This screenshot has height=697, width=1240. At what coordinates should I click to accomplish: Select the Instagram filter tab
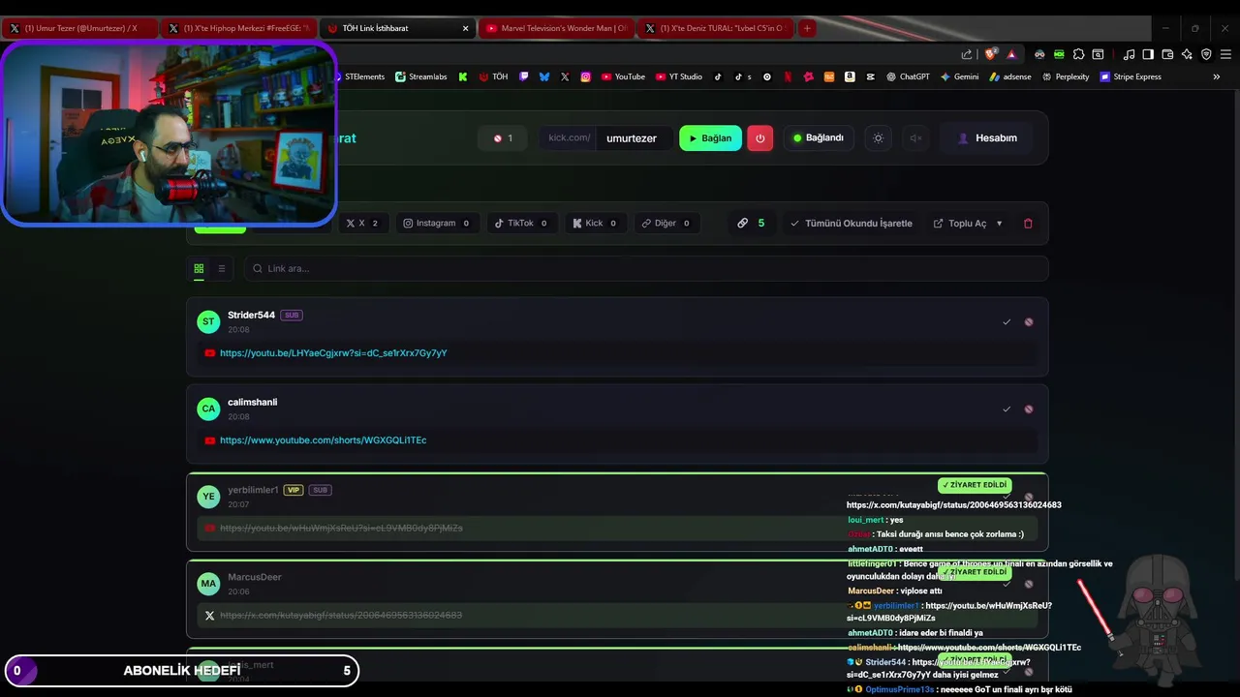[x=436, y=223]
